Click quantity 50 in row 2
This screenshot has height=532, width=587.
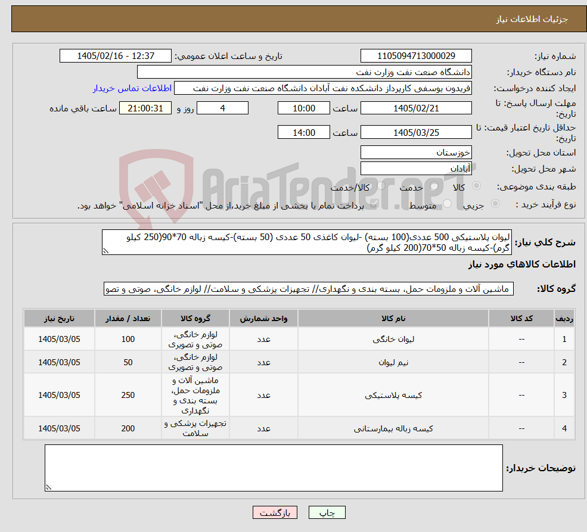pos(128,362)
